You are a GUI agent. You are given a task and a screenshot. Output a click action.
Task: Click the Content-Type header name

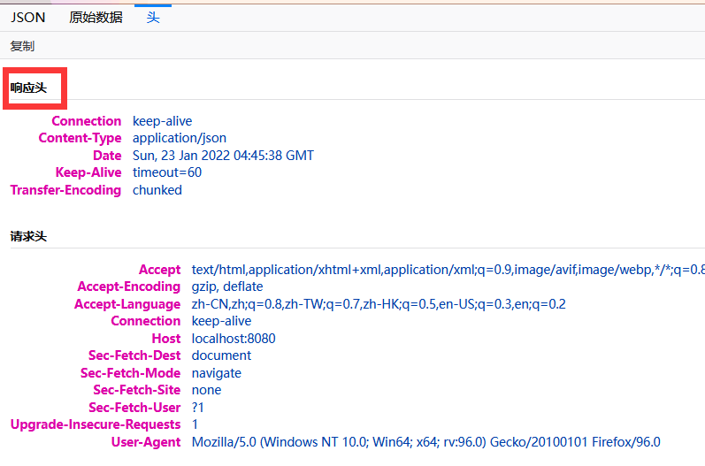pyautogui.click(x=80, y=138)
